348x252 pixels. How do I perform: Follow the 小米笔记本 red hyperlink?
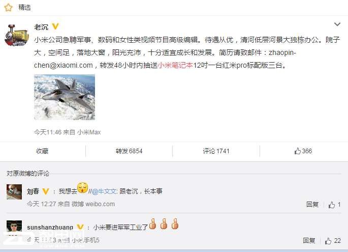point(175,65)
